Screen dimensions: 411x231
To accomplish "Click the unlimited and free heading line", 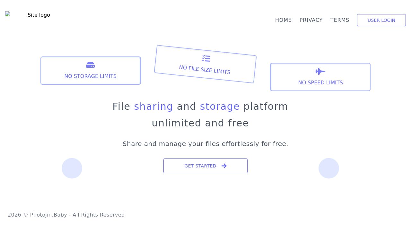I will click(x=200, y=123).
